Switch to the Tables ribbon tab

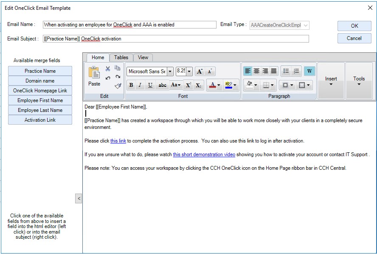(121, 57)
